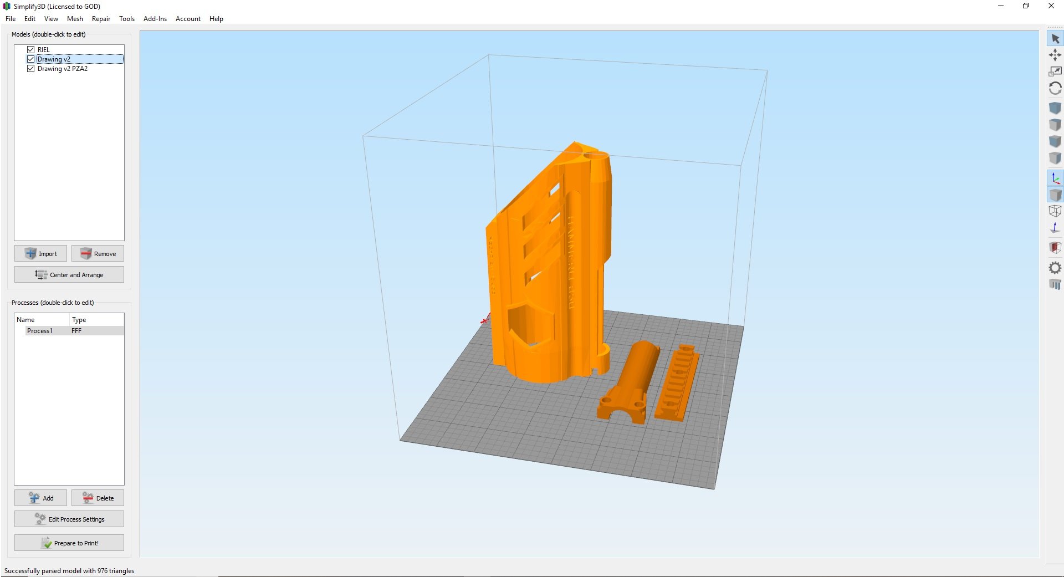
Task: Open machine control panel gear
Action: [1055, 268]
